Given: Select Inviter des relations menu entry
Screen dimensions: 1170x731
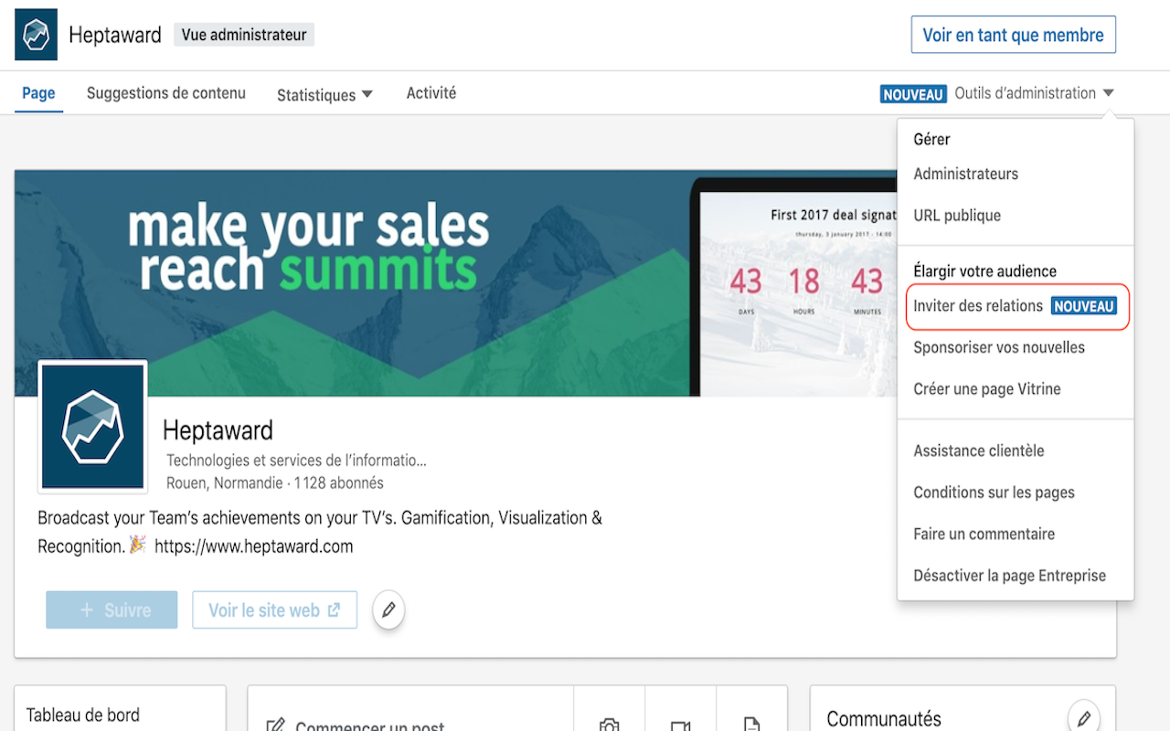Looking at the screenshot, I should (978, 306).
